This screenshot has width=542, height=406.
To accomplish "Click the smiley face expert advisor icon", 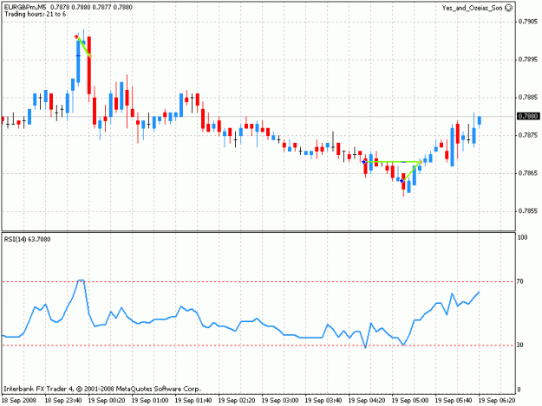I will tap(509, 8).
